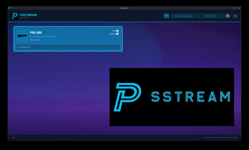Click the Wi-Fi discovery icon button

click(166, 16)
